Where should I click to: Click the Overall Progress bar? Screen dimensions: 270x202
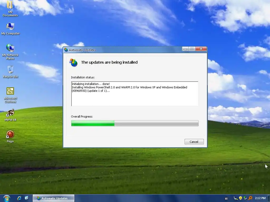[135, 123]
